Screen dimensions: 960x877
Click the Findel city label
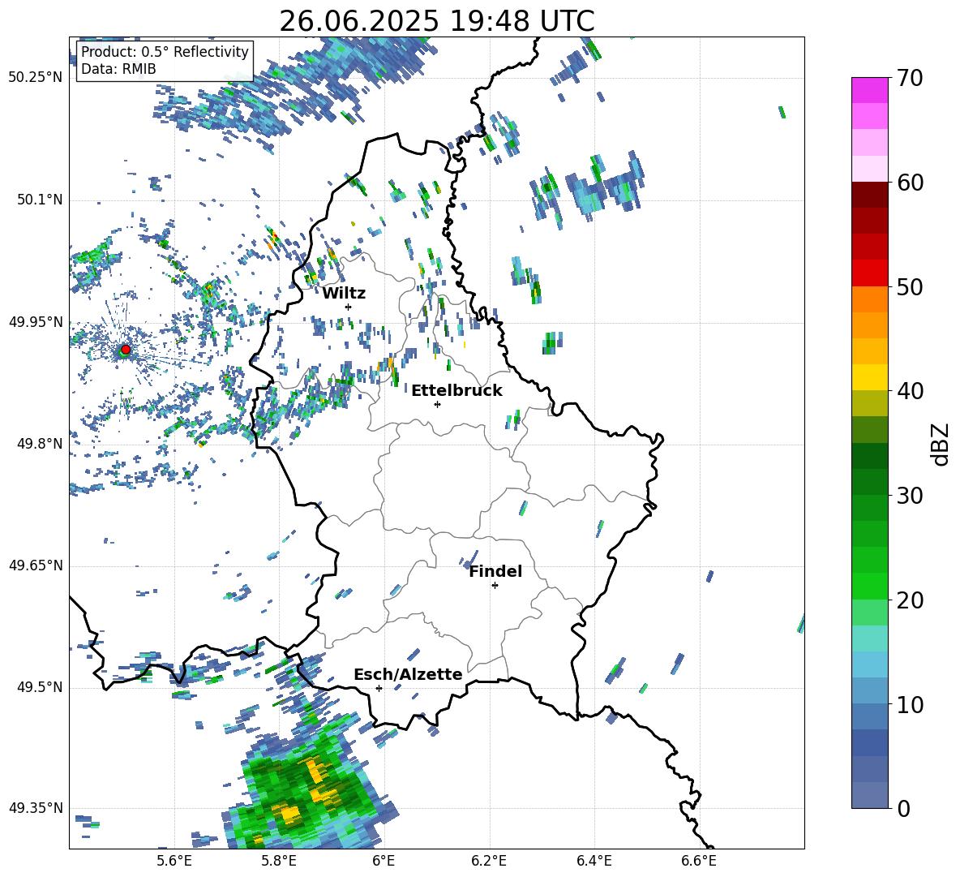point(496,571)
